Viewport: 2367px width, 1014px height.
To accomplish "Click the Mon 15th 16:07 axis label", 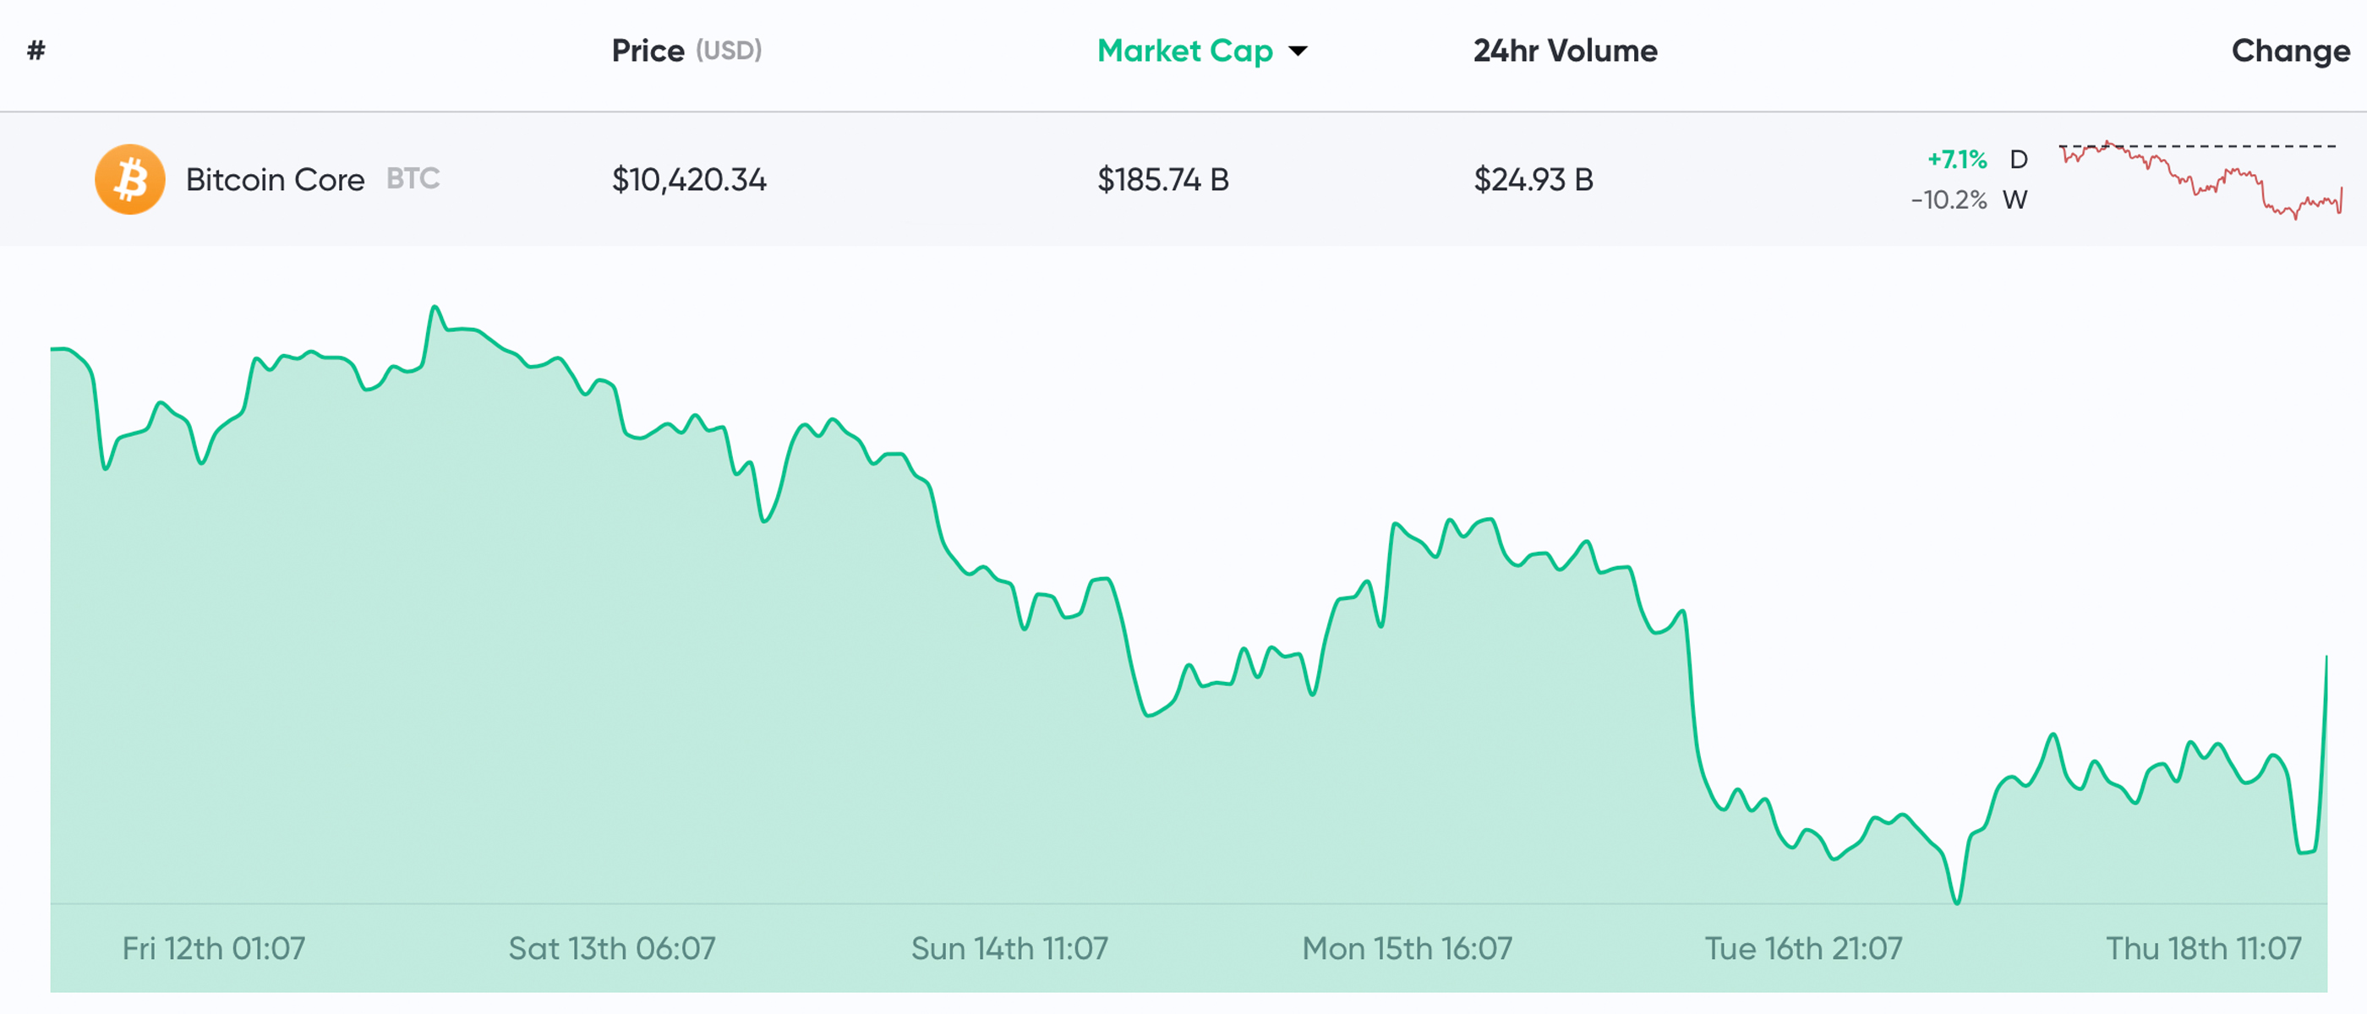I will tap(1407, 948).
